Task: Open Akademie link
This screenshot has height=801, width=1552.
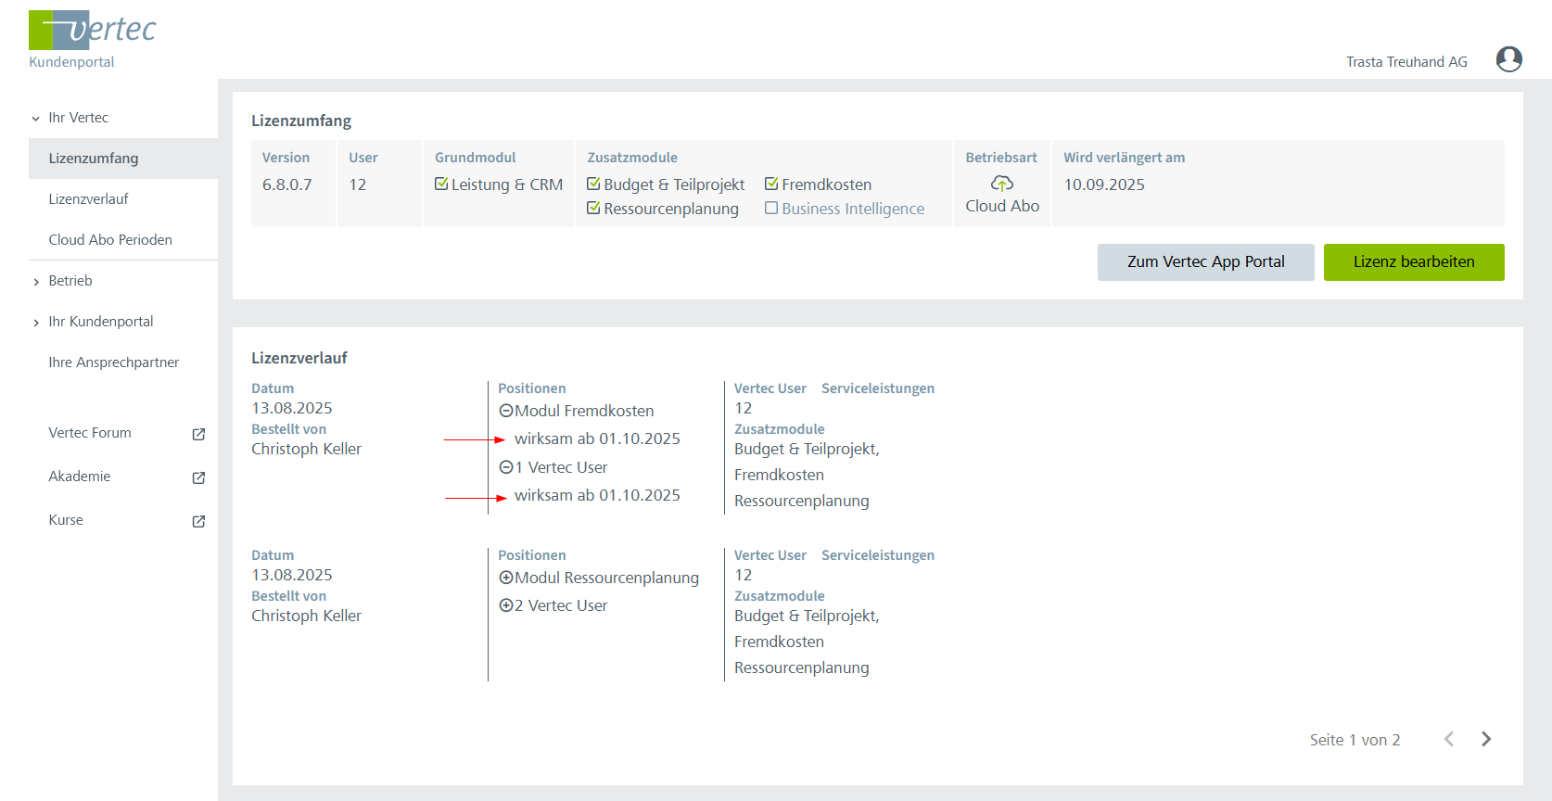Action: click(80, 477)
